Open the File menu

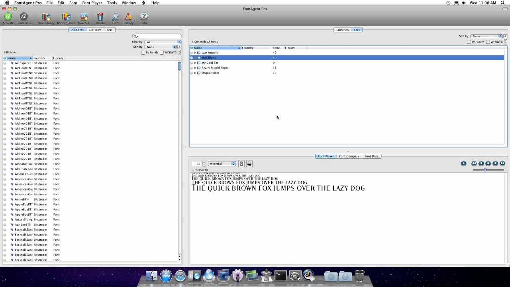49,3
